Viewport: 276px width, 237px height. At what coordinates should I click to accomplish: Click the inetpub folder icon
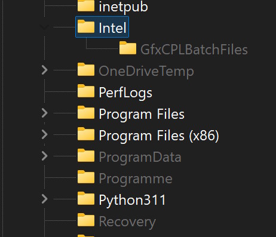point(86,5)
